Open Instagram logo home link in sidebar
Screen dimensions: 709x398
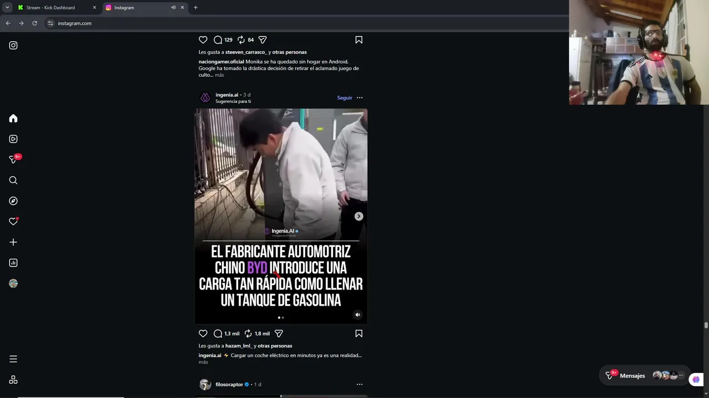coord(13,45)
